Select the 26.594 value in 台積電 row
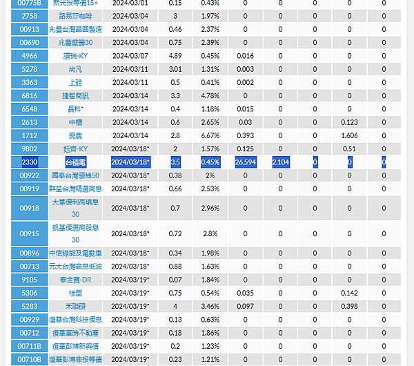This screenshot has height=366, width=414. (246, 162)
